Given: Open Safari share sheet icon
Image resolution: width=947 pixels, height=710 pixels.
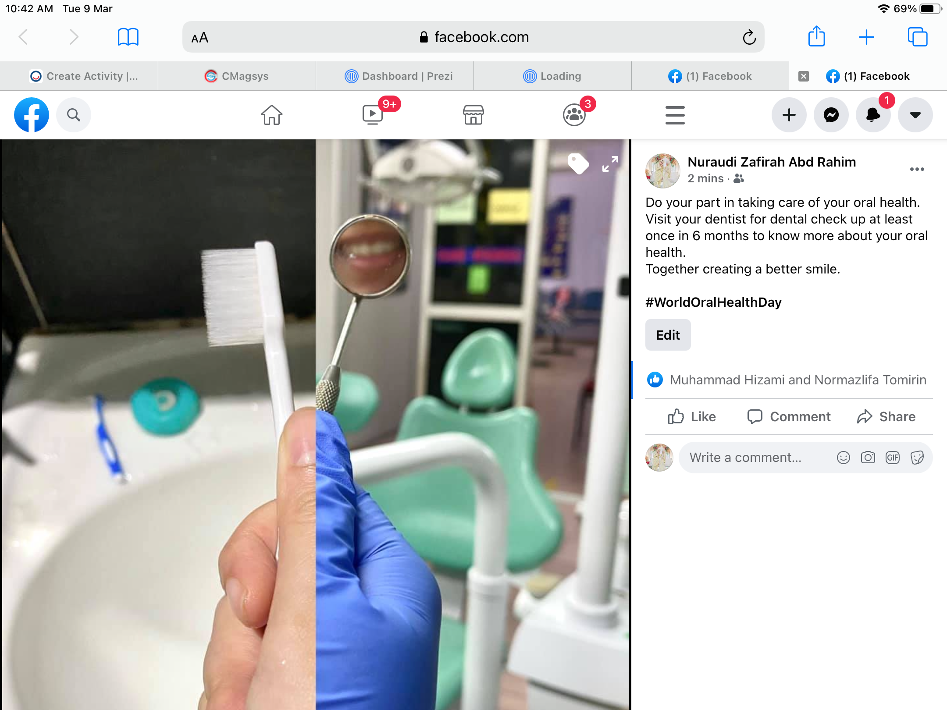Looking at the screenshot, I should (816, 36).
